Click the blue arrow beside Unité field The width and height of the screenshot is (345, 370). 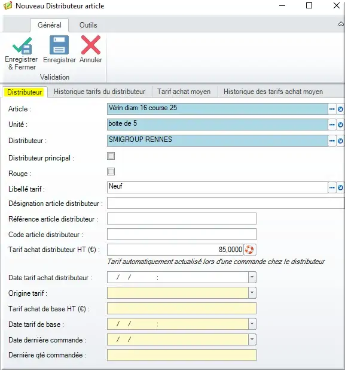tap(340, 125)
